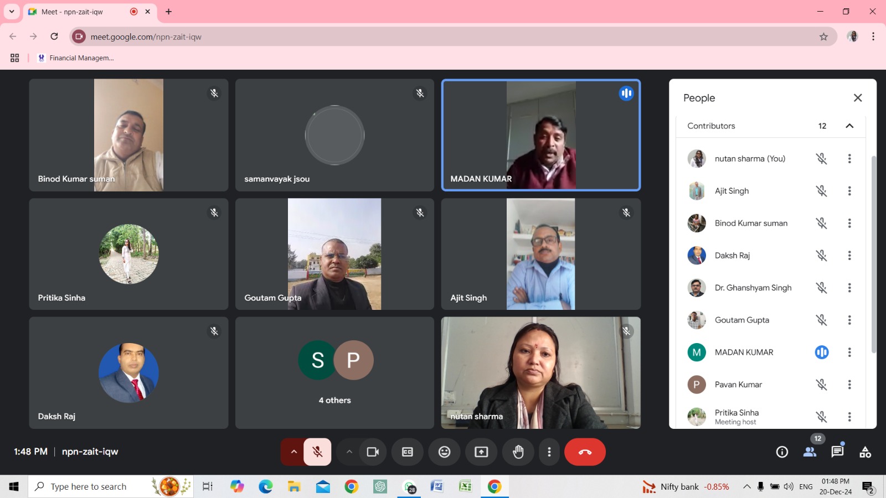The width and height of the screenshot is (886, 498).
Task: Click the Present now screen share icon
Action: coord(481,452)
